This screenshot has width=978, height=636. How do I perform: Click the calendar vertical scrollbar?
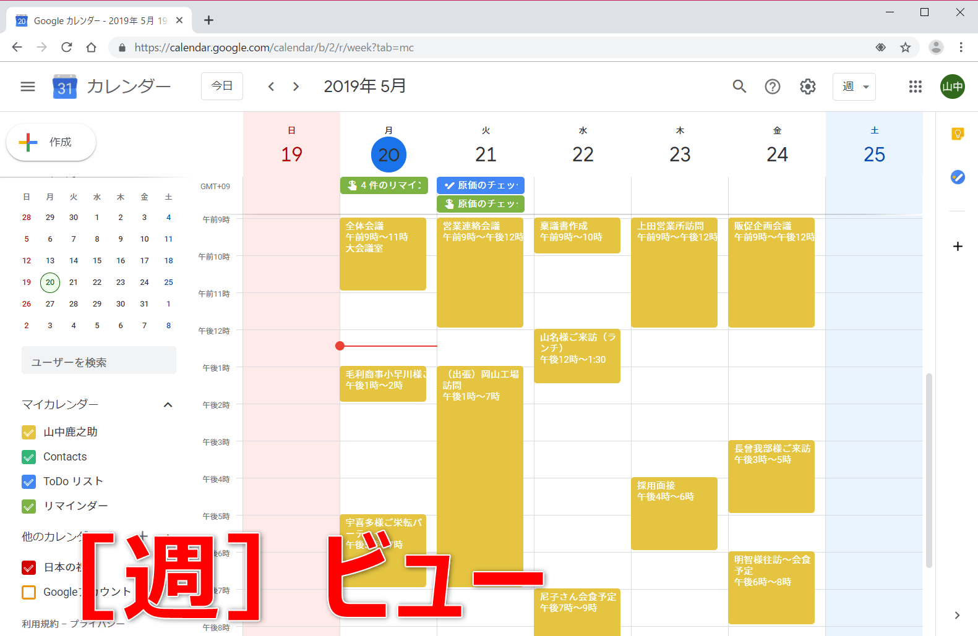click(929, 470)
